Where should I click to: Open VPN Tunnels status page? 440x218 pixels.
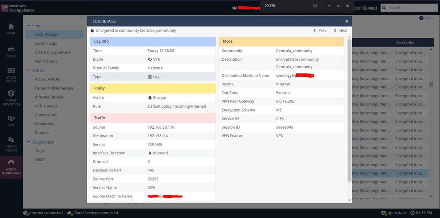46,106
